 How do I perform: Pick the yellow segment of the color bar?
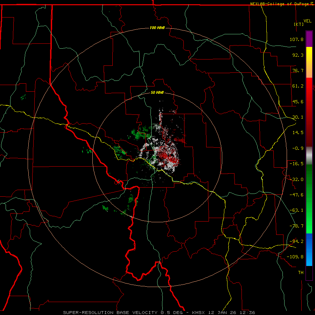click(x=309, y=55)
